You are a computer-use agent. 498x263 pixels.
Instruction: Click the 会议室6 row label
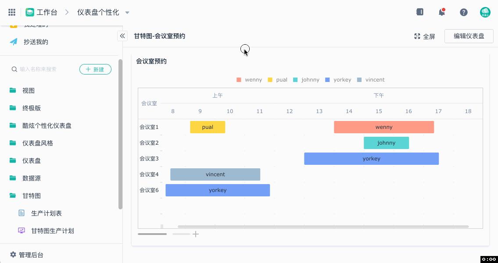pos(149,190)
